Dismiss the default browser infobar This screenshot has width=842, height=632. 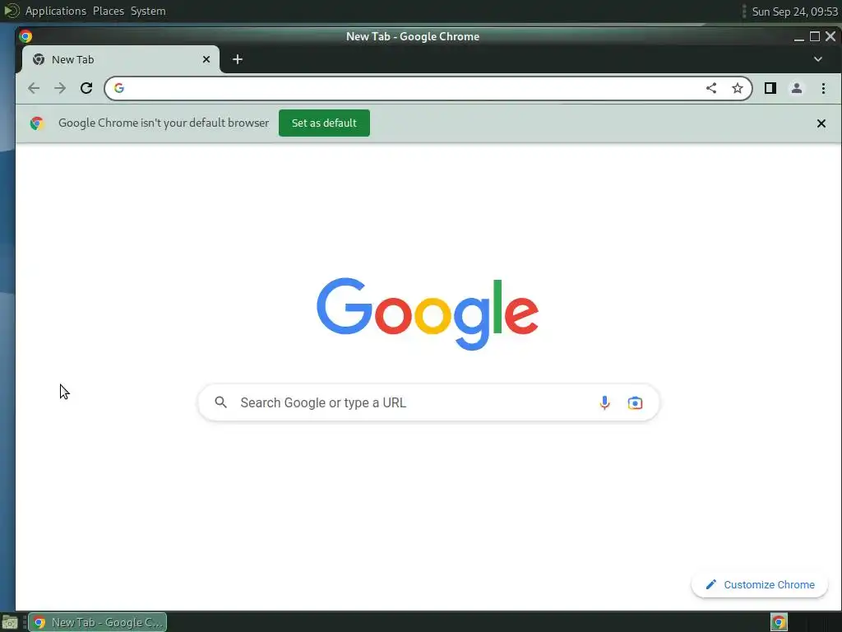point(821,123)
